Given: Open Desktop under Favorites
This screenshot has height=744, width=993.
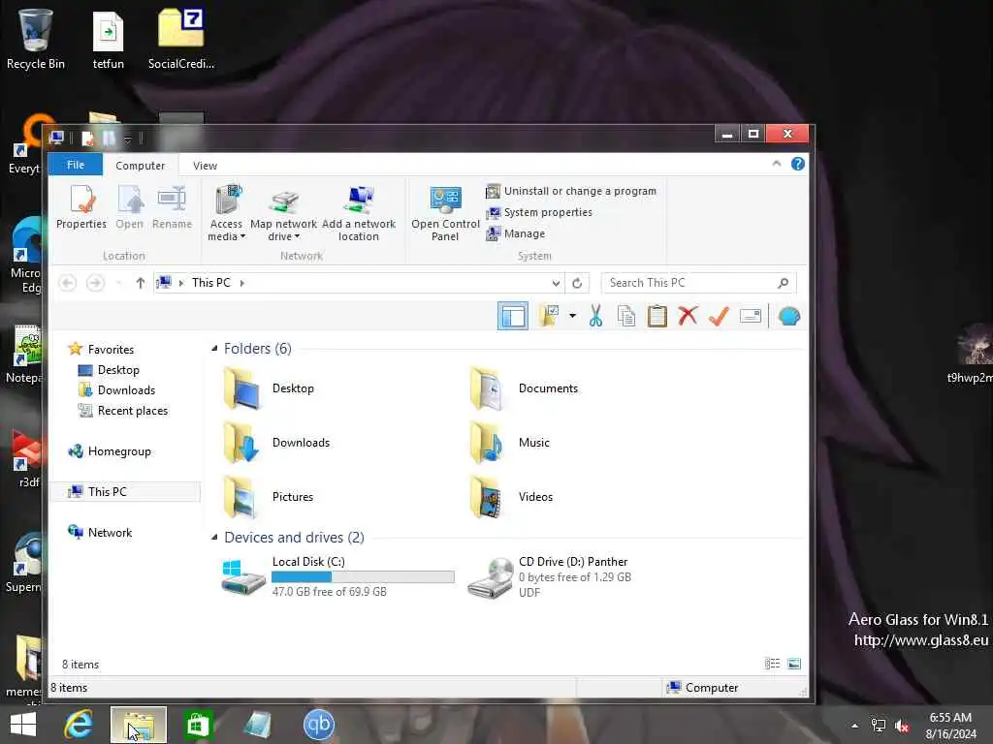Looking at the screenshot, I should 109,370.
